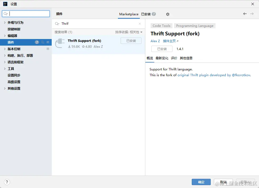Close the 设置 dialog window
Image resolution: width=259 pixels, height=188 pixels.
pyautogui.click(x=253, y=4)
